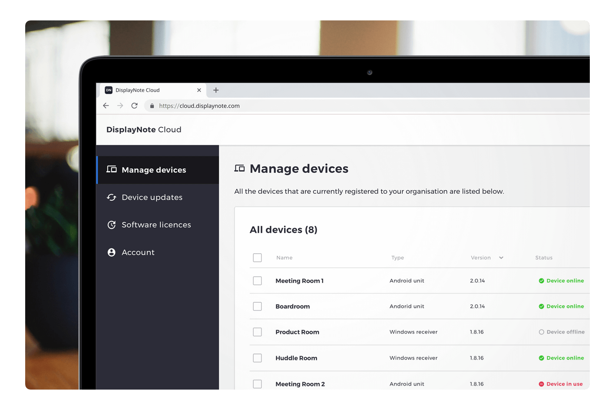Open the Boardroom device

(x=293, y=307)
